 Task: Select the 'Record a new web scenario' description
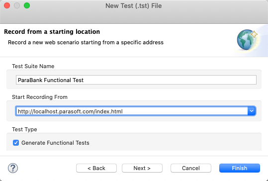coord(86,42)
